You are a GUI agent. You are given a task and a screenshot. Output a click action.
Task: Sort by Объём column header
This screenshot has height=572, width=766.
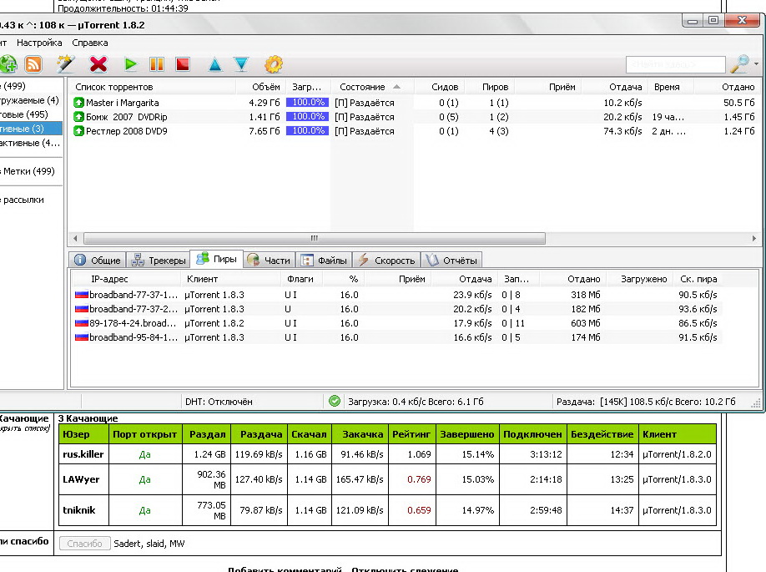[261, 87]
